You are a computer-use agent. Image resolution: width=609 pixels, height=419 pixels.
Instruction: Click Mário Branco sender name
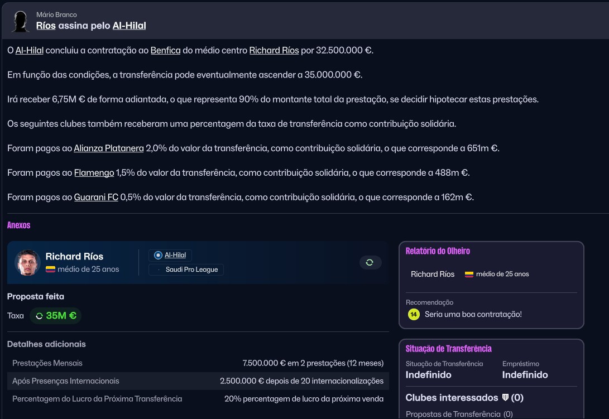[x=57, y=15]
